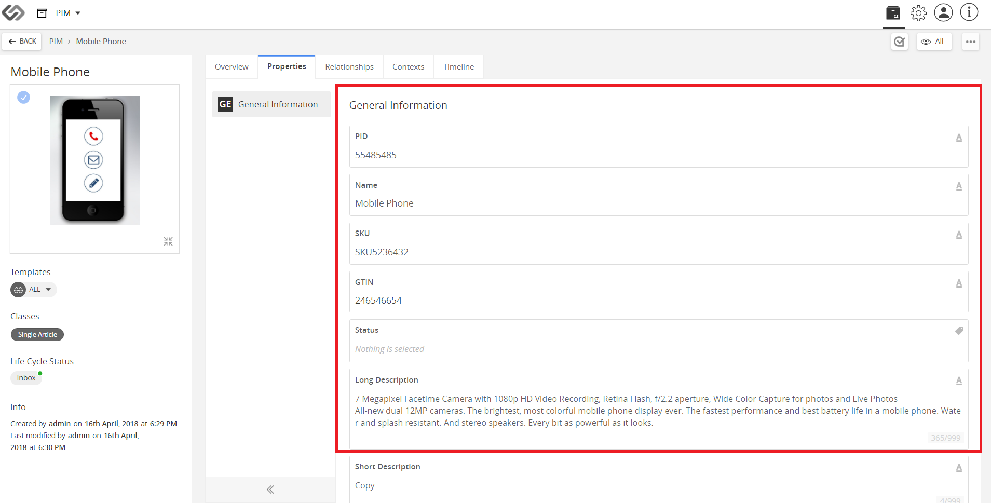Click the GE badge icon
991x503 pixels.
(225, 104)
